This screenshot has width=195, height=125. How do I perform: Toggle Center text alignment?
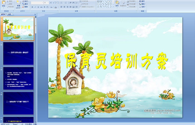(64, 7)
